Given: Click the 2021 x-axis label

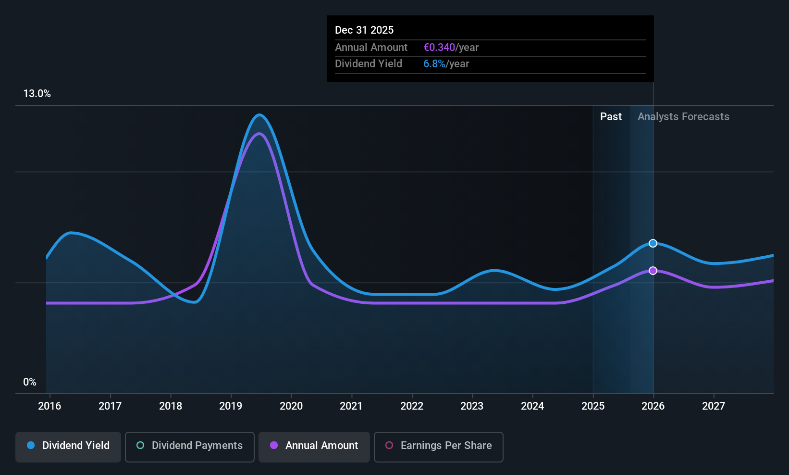Looking at the screenshot, I should (351, 406).
